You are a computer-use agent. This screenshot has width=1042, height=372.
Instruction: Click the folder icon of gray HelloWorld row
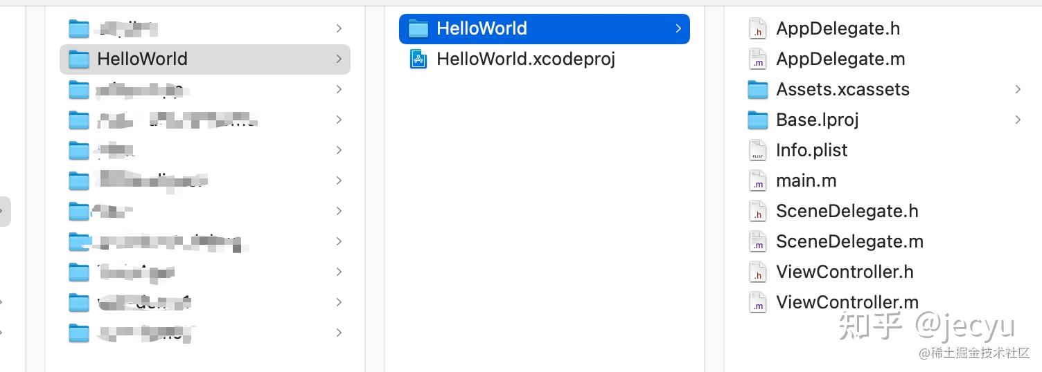coord(79,59)
